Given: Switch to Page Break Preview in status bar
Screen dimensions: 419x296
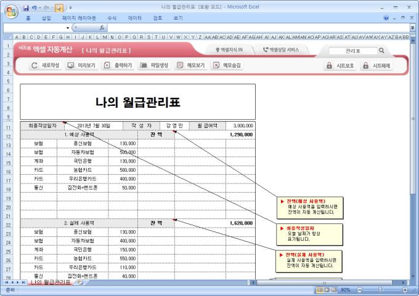Looking at the screenshot, I should 334,290.
